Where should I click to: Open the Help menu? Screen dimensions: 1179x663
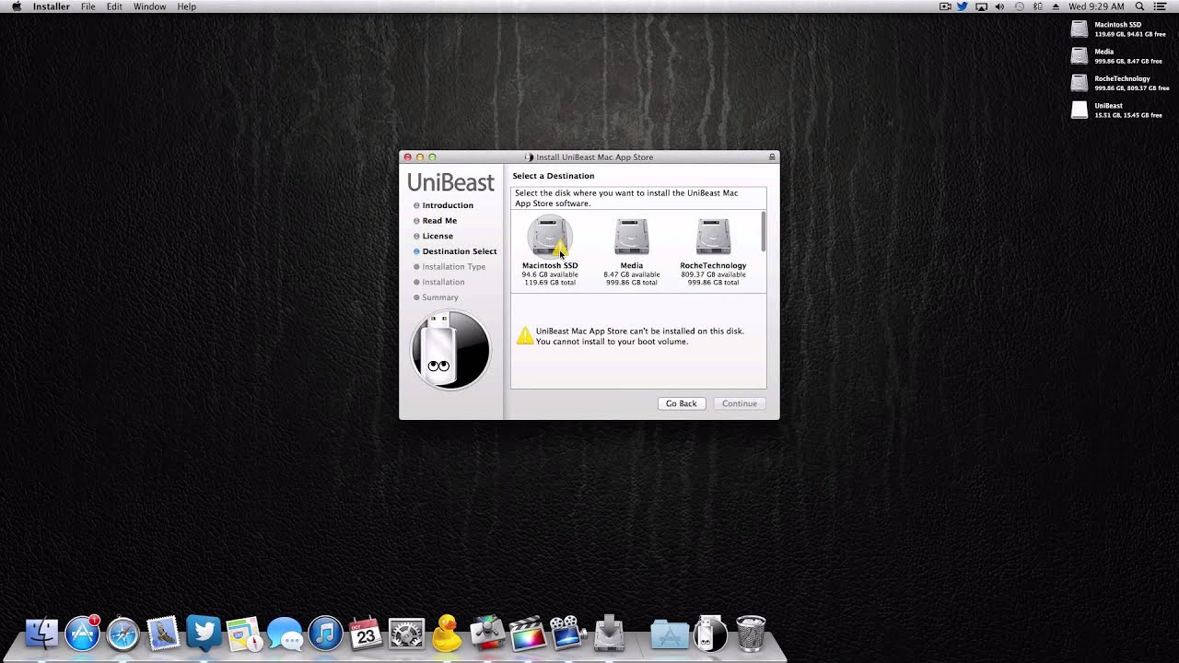(187, 6)
